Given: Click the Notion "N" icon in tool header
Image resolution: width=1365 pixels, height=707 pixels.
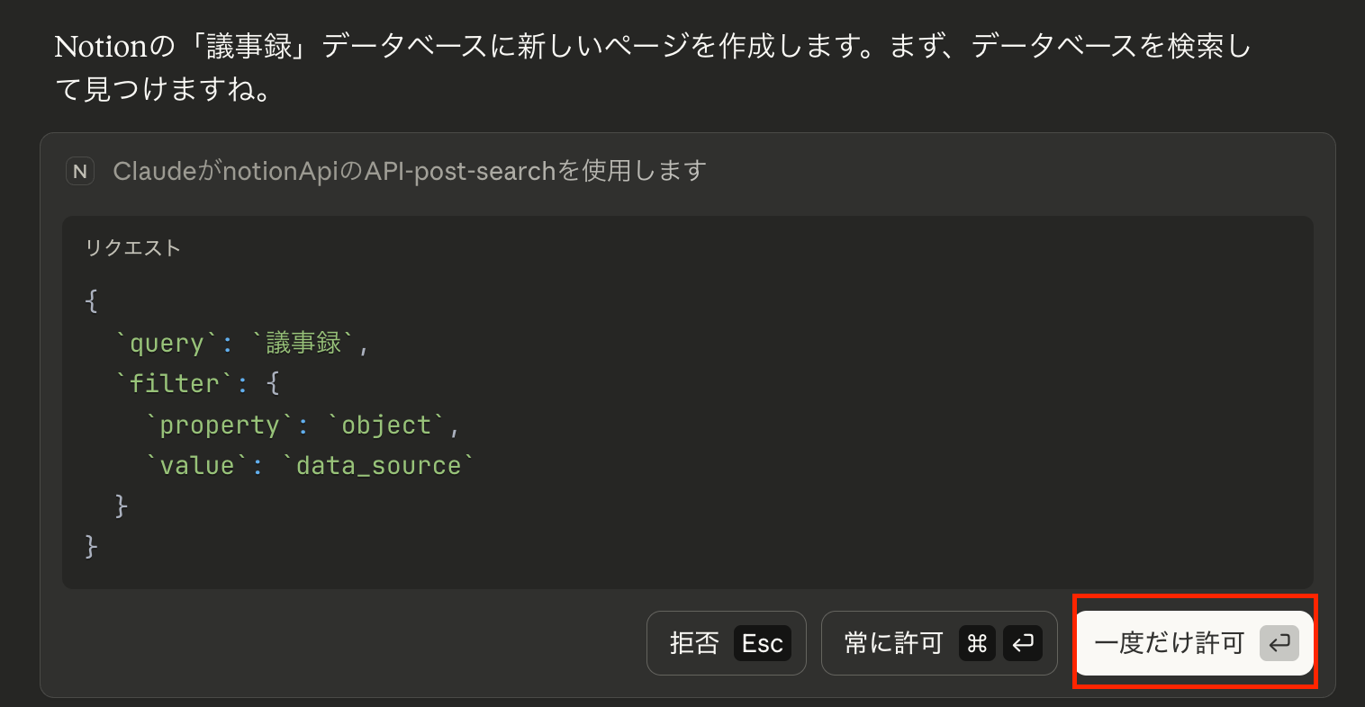Looking at the screenshot, I should tap(80, 171).
